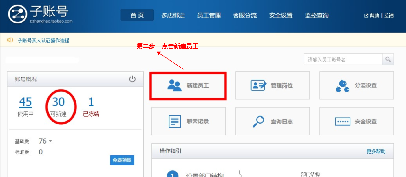Viewport: 406px width, 177px height.
Task: Click the 子账号 logo icon
Action: 17,14
